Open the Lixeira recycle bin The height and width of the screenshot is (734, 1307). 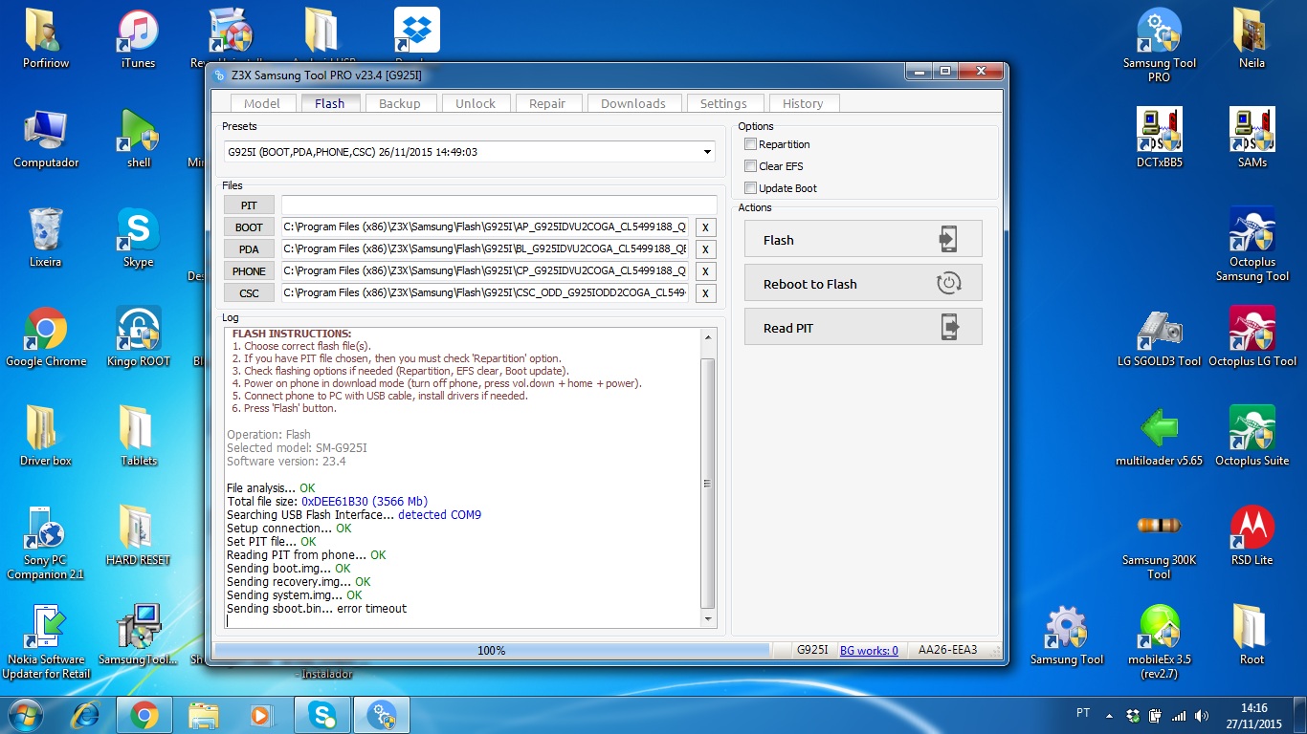pos(46,238)
